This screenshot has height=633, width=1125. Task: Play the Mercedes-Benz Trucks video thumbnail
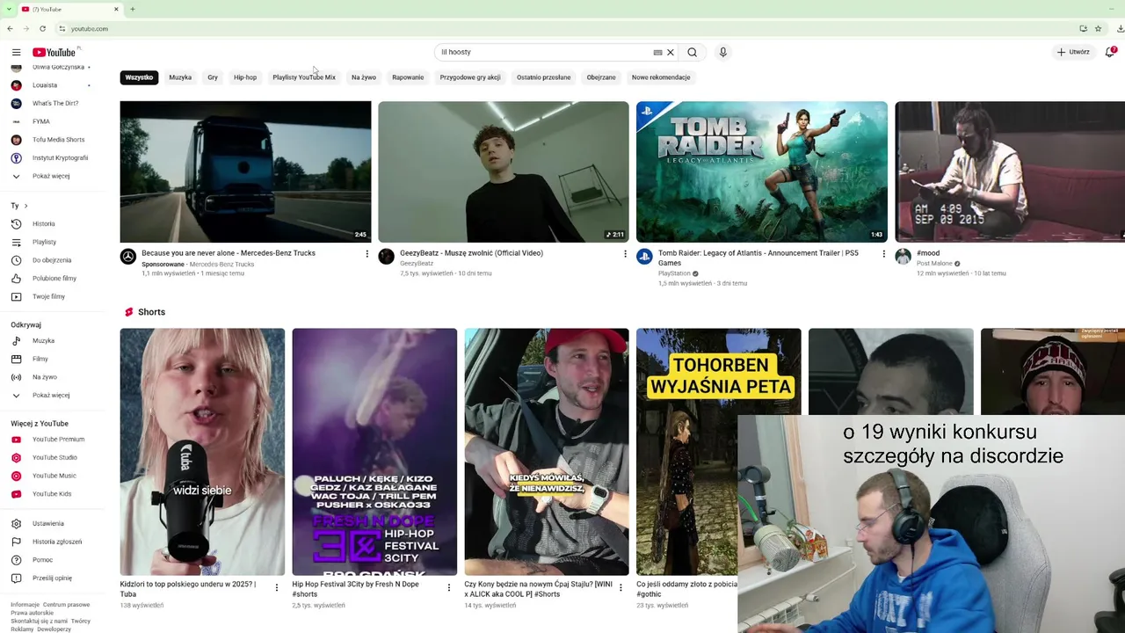coord(245,171)
